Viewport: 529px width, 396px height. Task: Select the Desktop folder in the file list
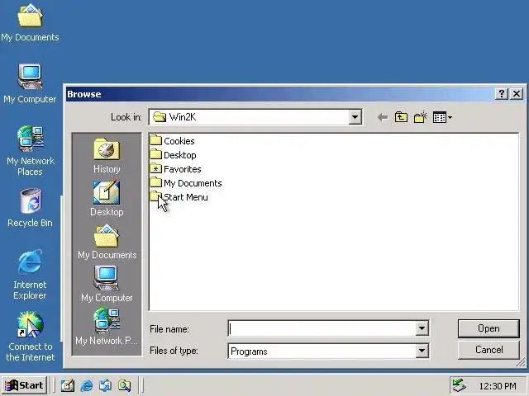pos(173,155)
